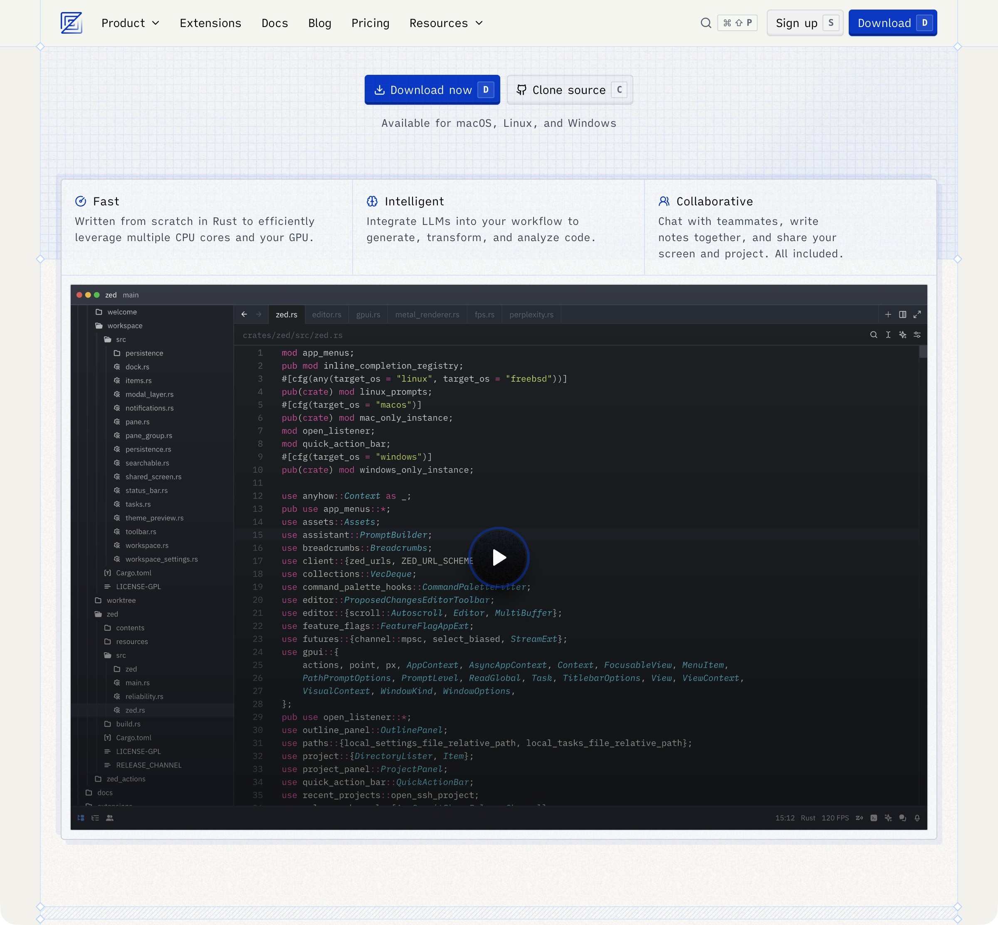
Task: Expand the Product dropdown menu
Action: [x=130, y=23]
